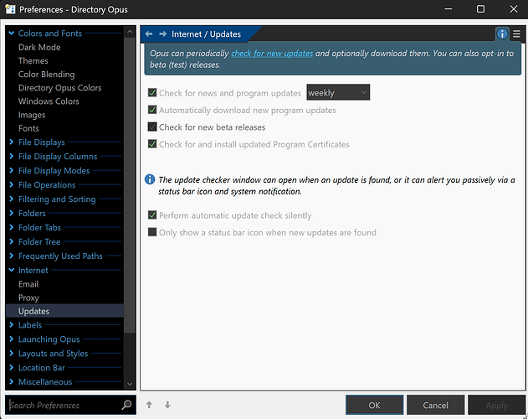Click the Directory Opus title bar icon

(x=10, y=9)
